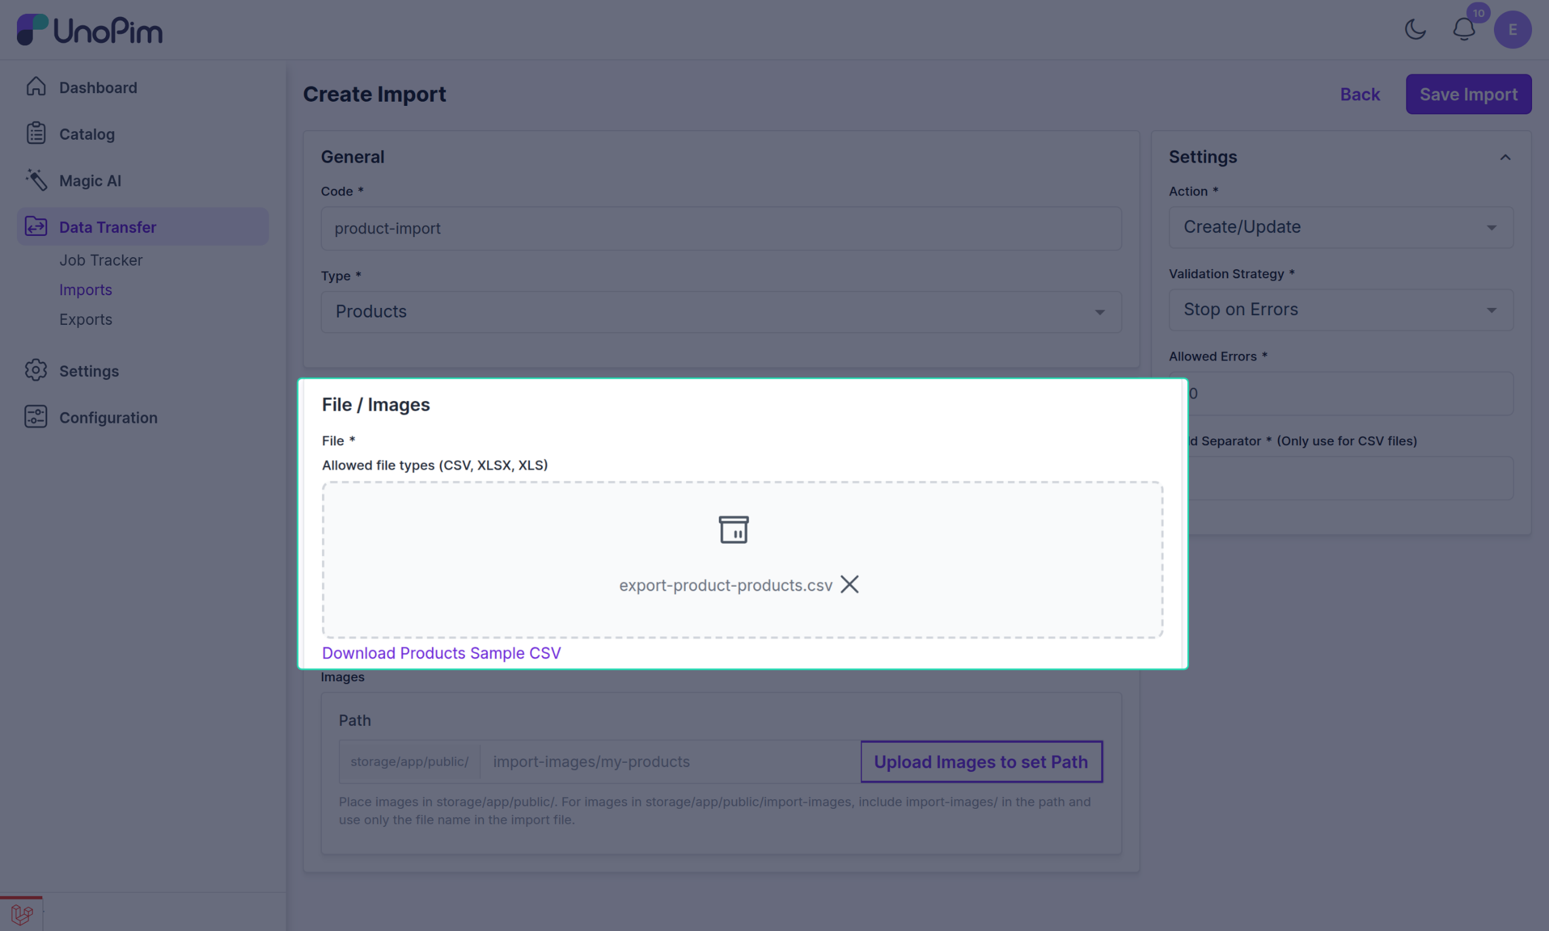Remove the uploaded file export-product-products.csv
Viewport: 1549px width, 931px height.
coord(850,584)
